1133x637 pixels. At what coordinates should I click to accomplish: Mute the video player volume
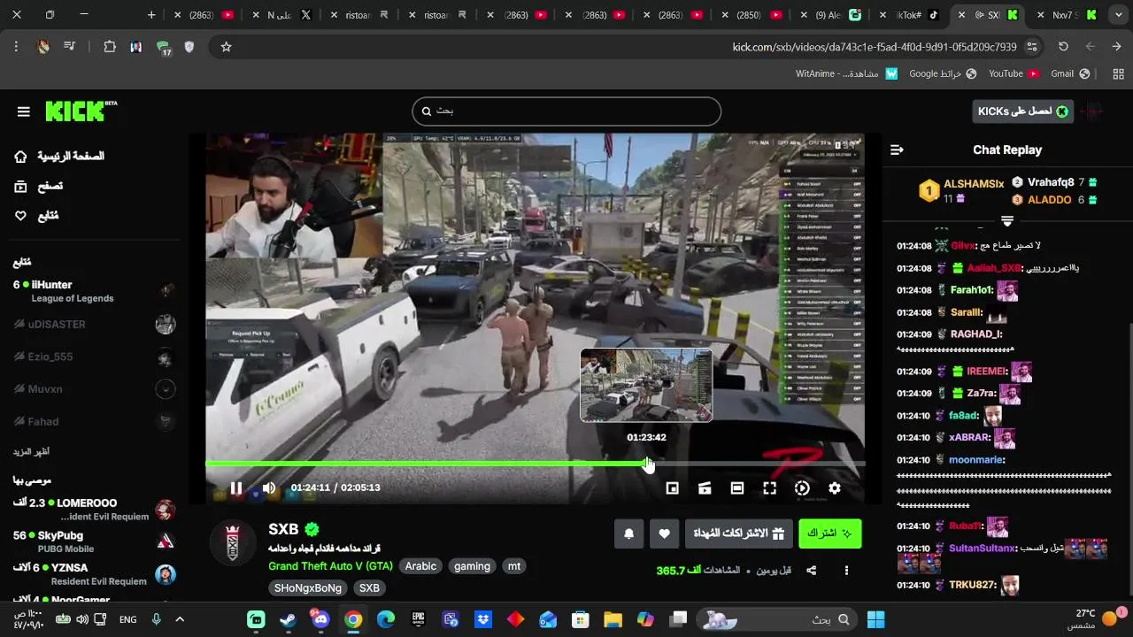[269, 487]
